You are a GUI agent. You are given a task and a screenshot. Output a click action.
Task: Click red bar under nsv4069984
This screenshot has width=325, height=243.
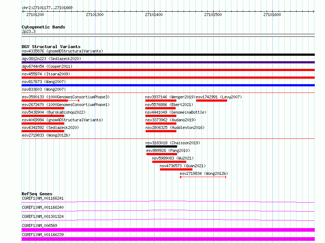point(43,124)
